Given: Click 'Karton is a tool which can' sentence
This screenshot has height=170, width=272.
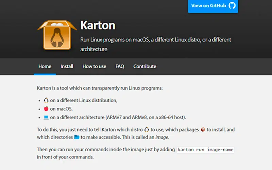Looking at the screenshot, I should pyautogui.click(x=100, y=88).
